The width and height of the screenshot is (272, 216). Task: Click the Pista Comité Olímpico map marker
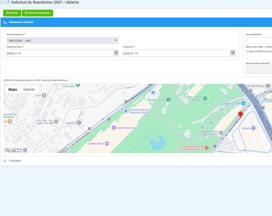[205, 98]
